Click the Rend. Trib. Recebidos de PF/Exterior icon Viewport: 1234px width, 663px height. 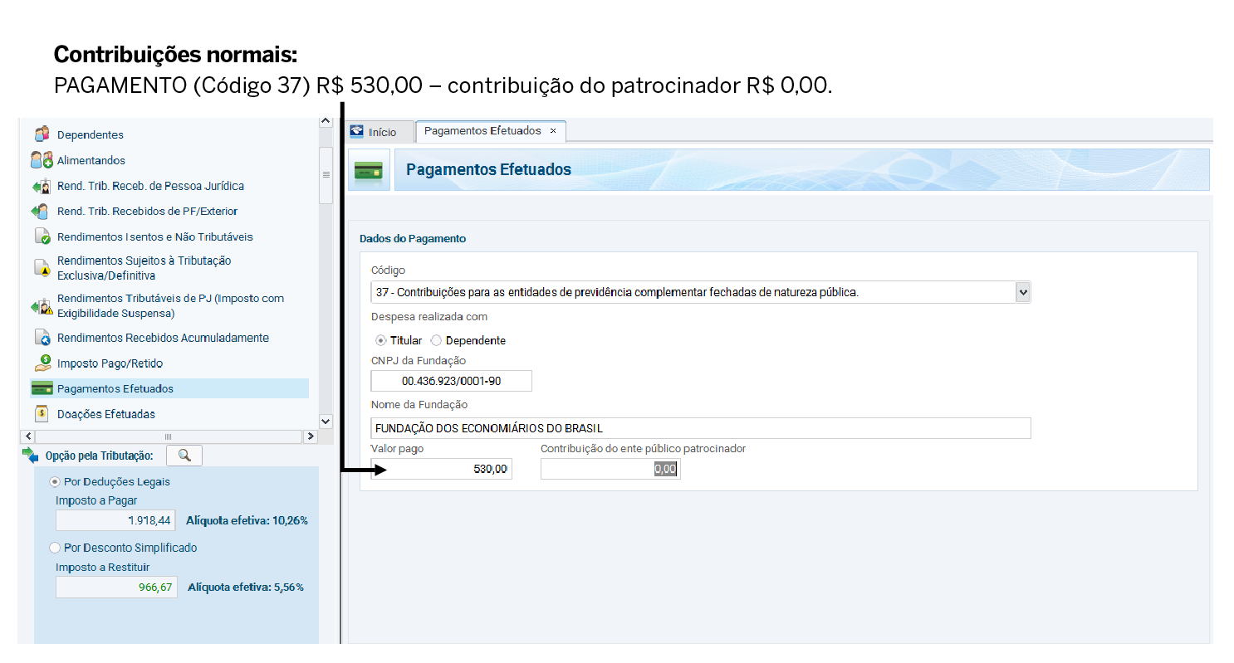pos(42,211)
